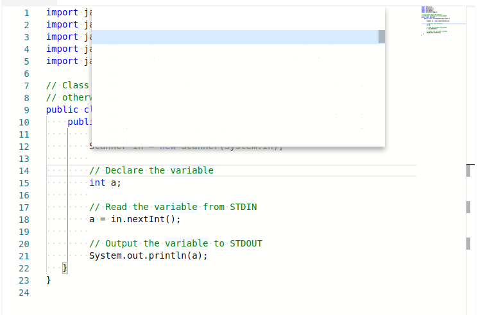494x315 pixels.
Task: Click the 'a = in.nextInt();' statement
Action: pos(135,220)
